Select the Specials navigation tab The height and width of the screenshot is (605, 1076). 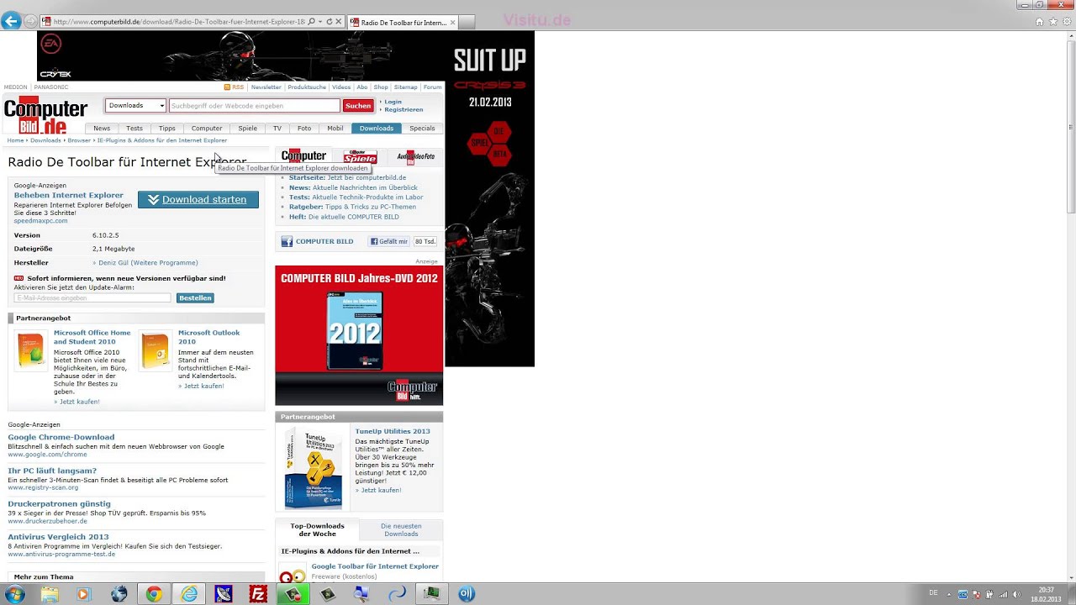[422, 129]
